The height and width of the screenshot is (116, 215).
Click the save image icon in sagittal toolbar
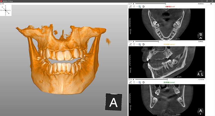(x=140, y=44)
